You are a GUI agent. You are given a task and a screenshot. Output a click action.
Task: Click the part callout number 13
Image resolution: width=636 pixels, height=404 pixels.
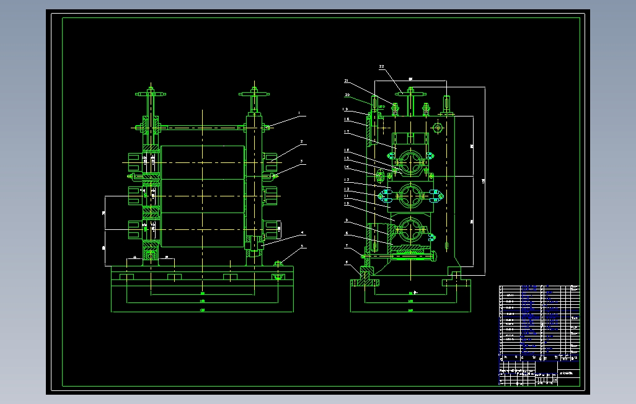(x=347, y=180)
